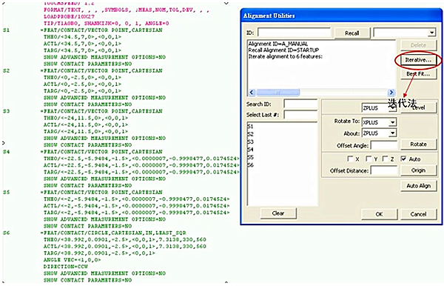444x286 pixels.
Task: Click the S1 label in code editor
Action: coord(6,30)
